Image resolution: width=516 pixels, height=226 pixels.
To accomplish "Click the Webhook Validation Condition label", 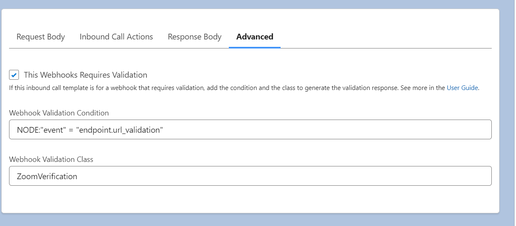I will (x=59, y=113).
